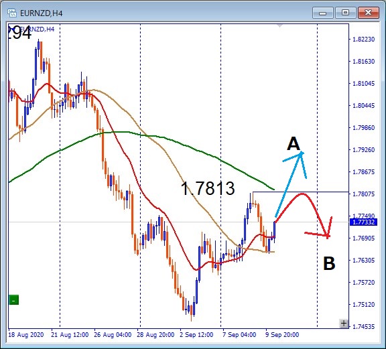386x349 pixels.
Task: Click the 1.79260 price scale label
Action: [x=364, y=150]
